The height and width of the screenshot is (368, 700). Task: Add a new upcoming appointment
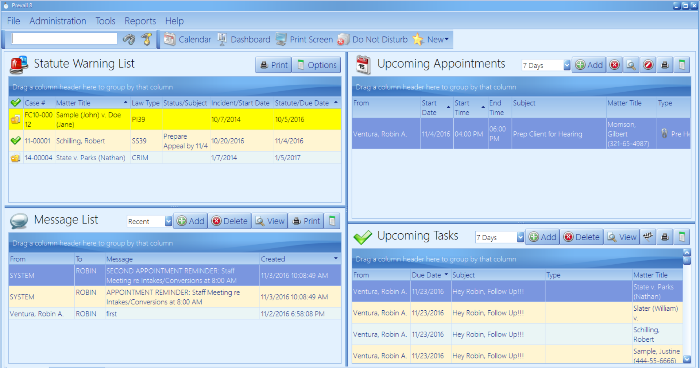(x=589, y=65)
